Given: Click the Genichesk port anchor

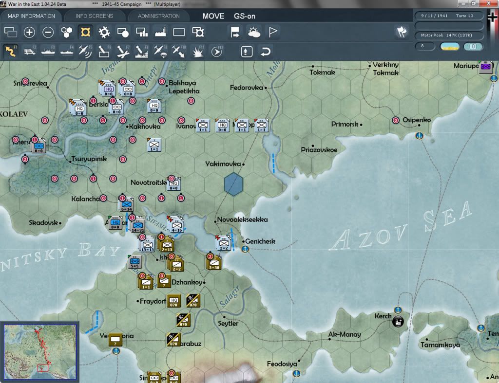Looking at the screenshot, I should coord(245,249).
